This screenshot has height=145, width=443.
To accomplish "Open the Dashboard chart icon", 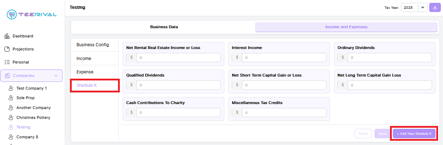I will pyautogui.click(x=7, y=36).
